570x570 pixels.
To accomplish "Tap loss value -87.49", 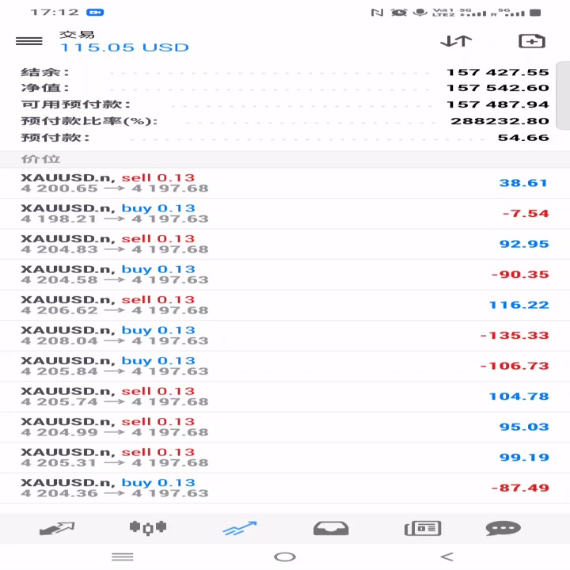I will (520, 488).
